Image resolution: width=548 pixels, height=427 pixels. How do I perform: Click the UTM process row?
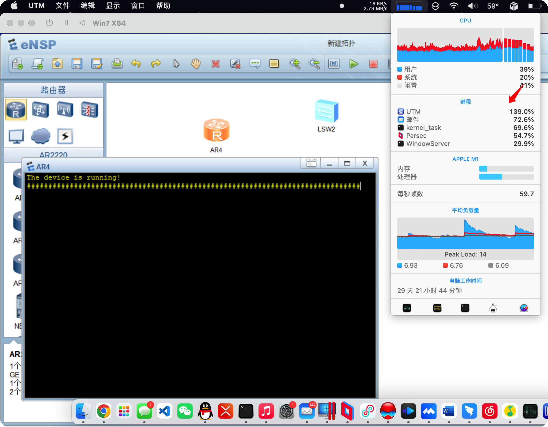[x=465, y=111]
